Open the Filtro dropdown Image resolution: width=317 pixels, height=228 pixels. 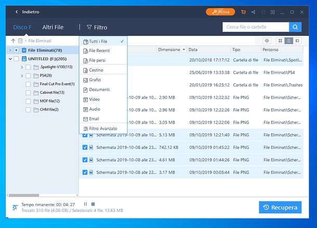(x=97, y=28)
